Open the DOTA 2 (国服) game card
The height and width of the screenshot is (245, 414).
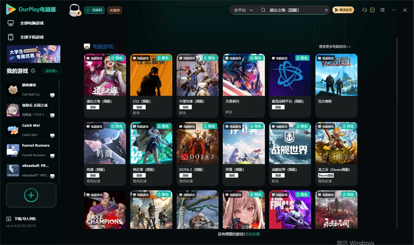(197, 154)
